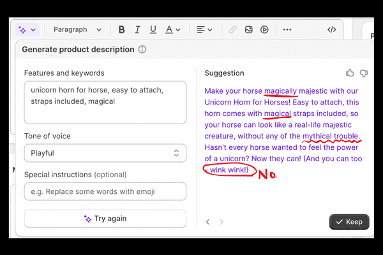Click the insert link icon
383x255 pixels.
point(232,29)
